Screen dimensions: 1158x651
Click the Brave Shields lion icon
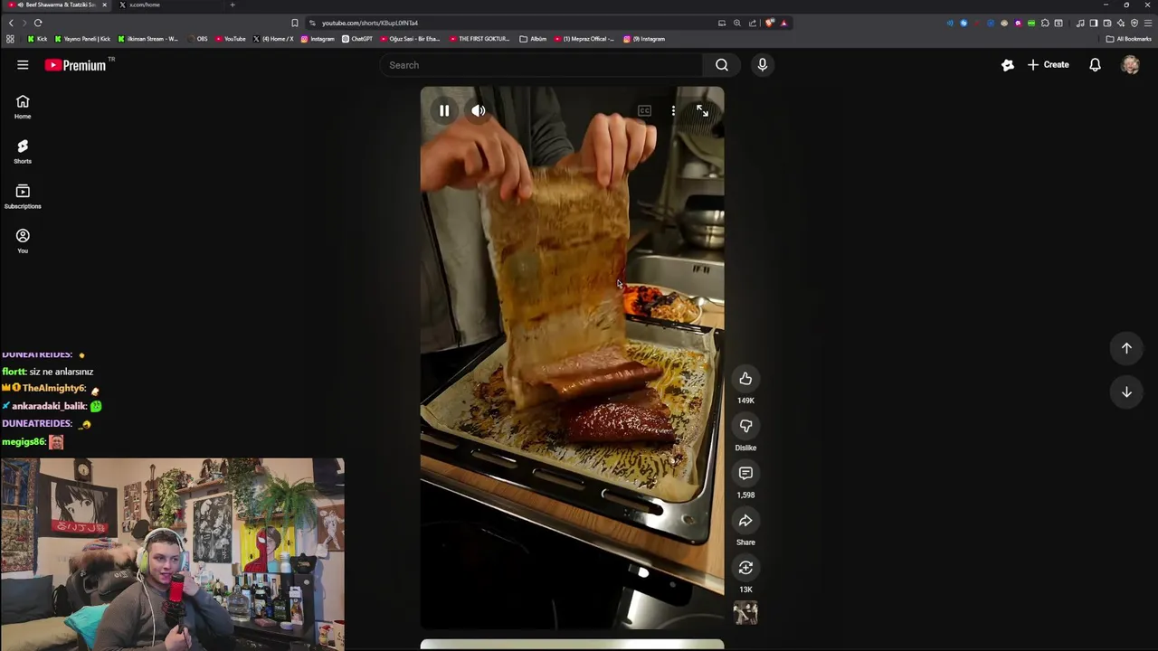click(770, 23)
